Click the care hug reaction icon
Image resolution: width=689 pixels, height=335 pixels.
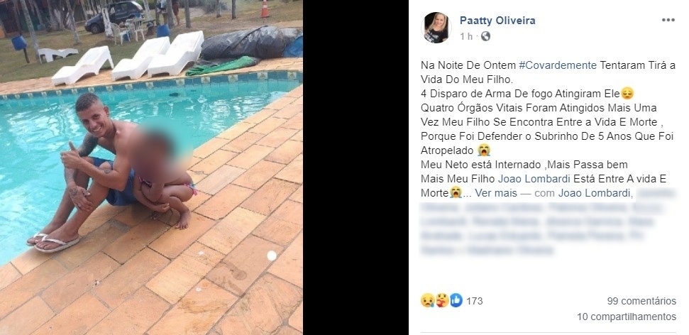(x=442, y=301)
